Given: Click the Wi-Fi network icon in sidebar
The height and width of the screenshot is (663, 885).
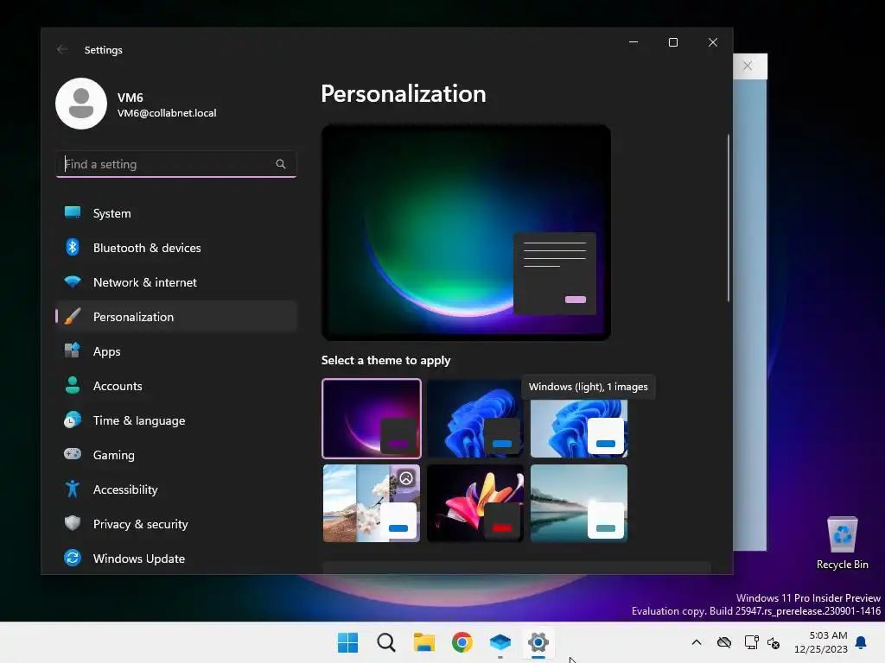Looking at the screenshot, I should click(73, 281).
